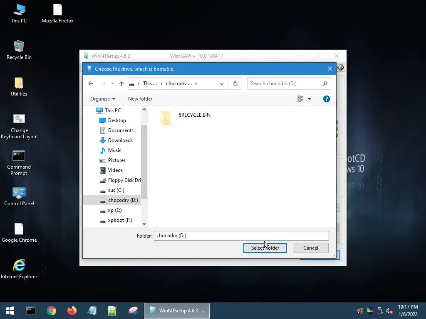
Task: Click the Folder name input field
Action: pyautogui.click(x=241, y=236)
